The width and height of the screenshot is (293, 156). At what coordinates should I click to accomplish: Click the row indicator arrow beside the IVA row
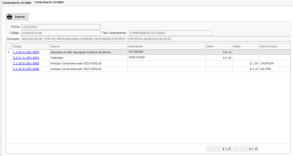9,52
